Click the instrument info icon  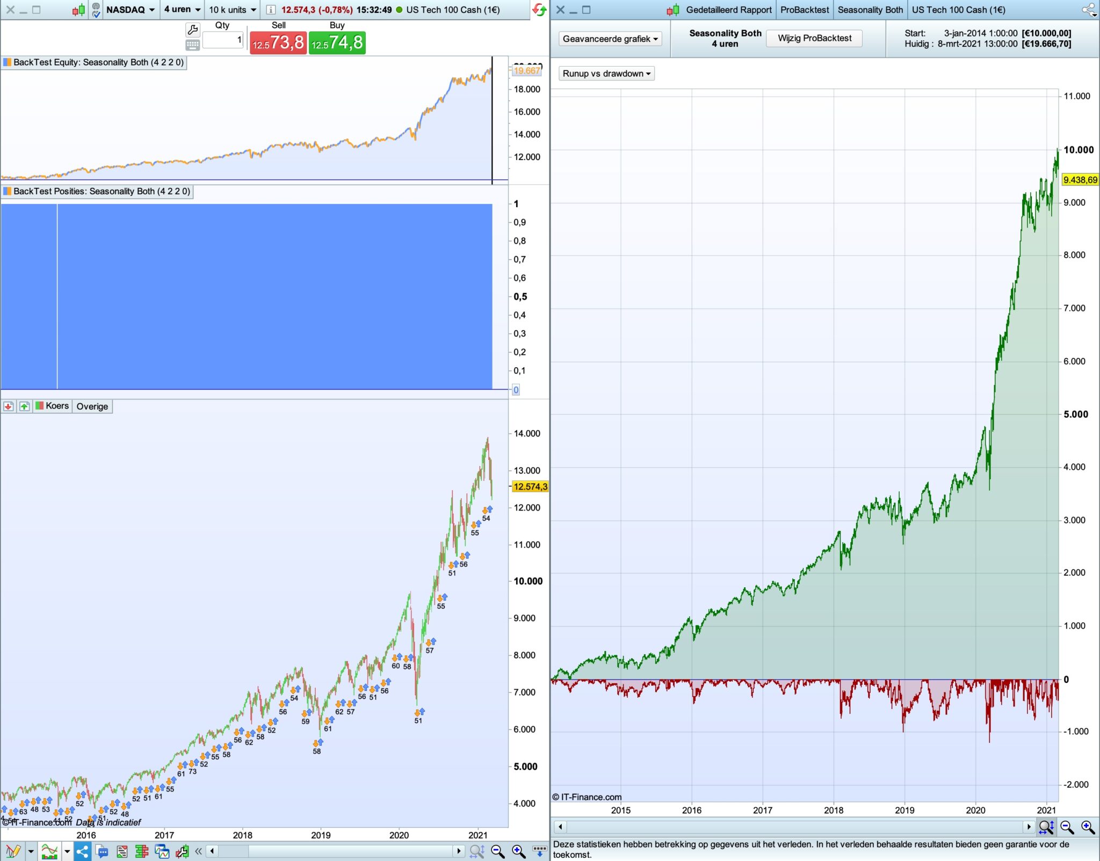pos(271,10)
